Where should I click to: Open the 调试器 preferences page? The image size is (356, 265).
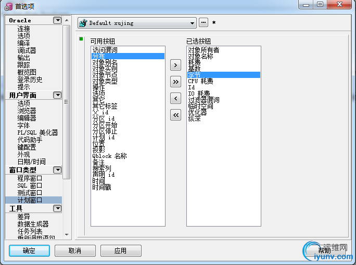[x=27, y=50]
